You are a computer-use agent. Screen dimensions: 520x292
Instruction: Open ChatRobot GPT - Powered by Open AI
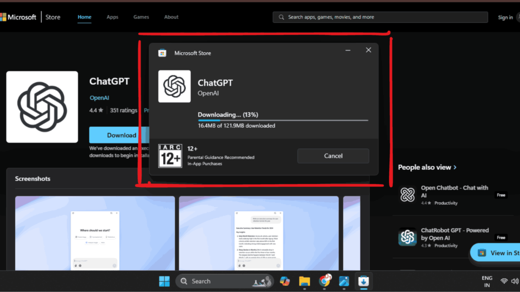coord(454,234)
